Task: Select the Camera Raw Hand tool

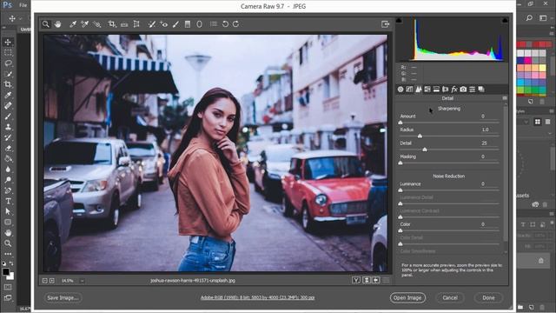Action: pos(58,24)
